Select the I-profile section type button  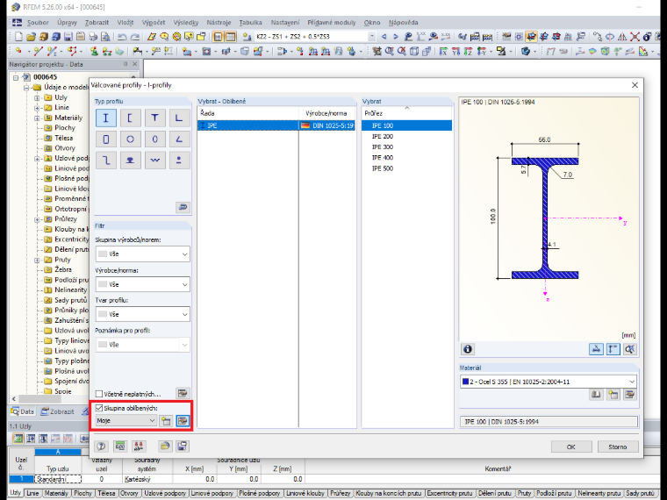point(106,118)
